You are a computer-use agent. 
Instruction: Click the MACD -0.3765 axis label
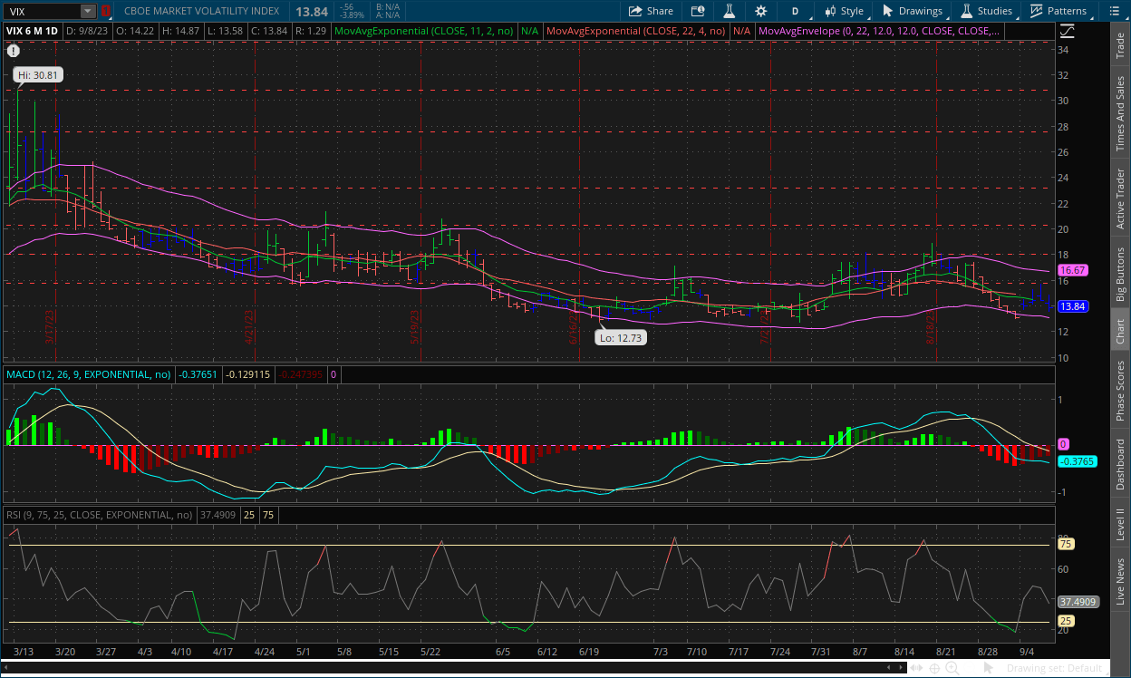[1077, 461]
